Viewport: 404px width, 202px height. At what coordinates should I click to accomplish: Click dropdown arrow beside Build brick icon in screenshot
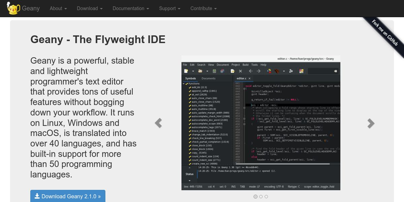coord(284,71)
